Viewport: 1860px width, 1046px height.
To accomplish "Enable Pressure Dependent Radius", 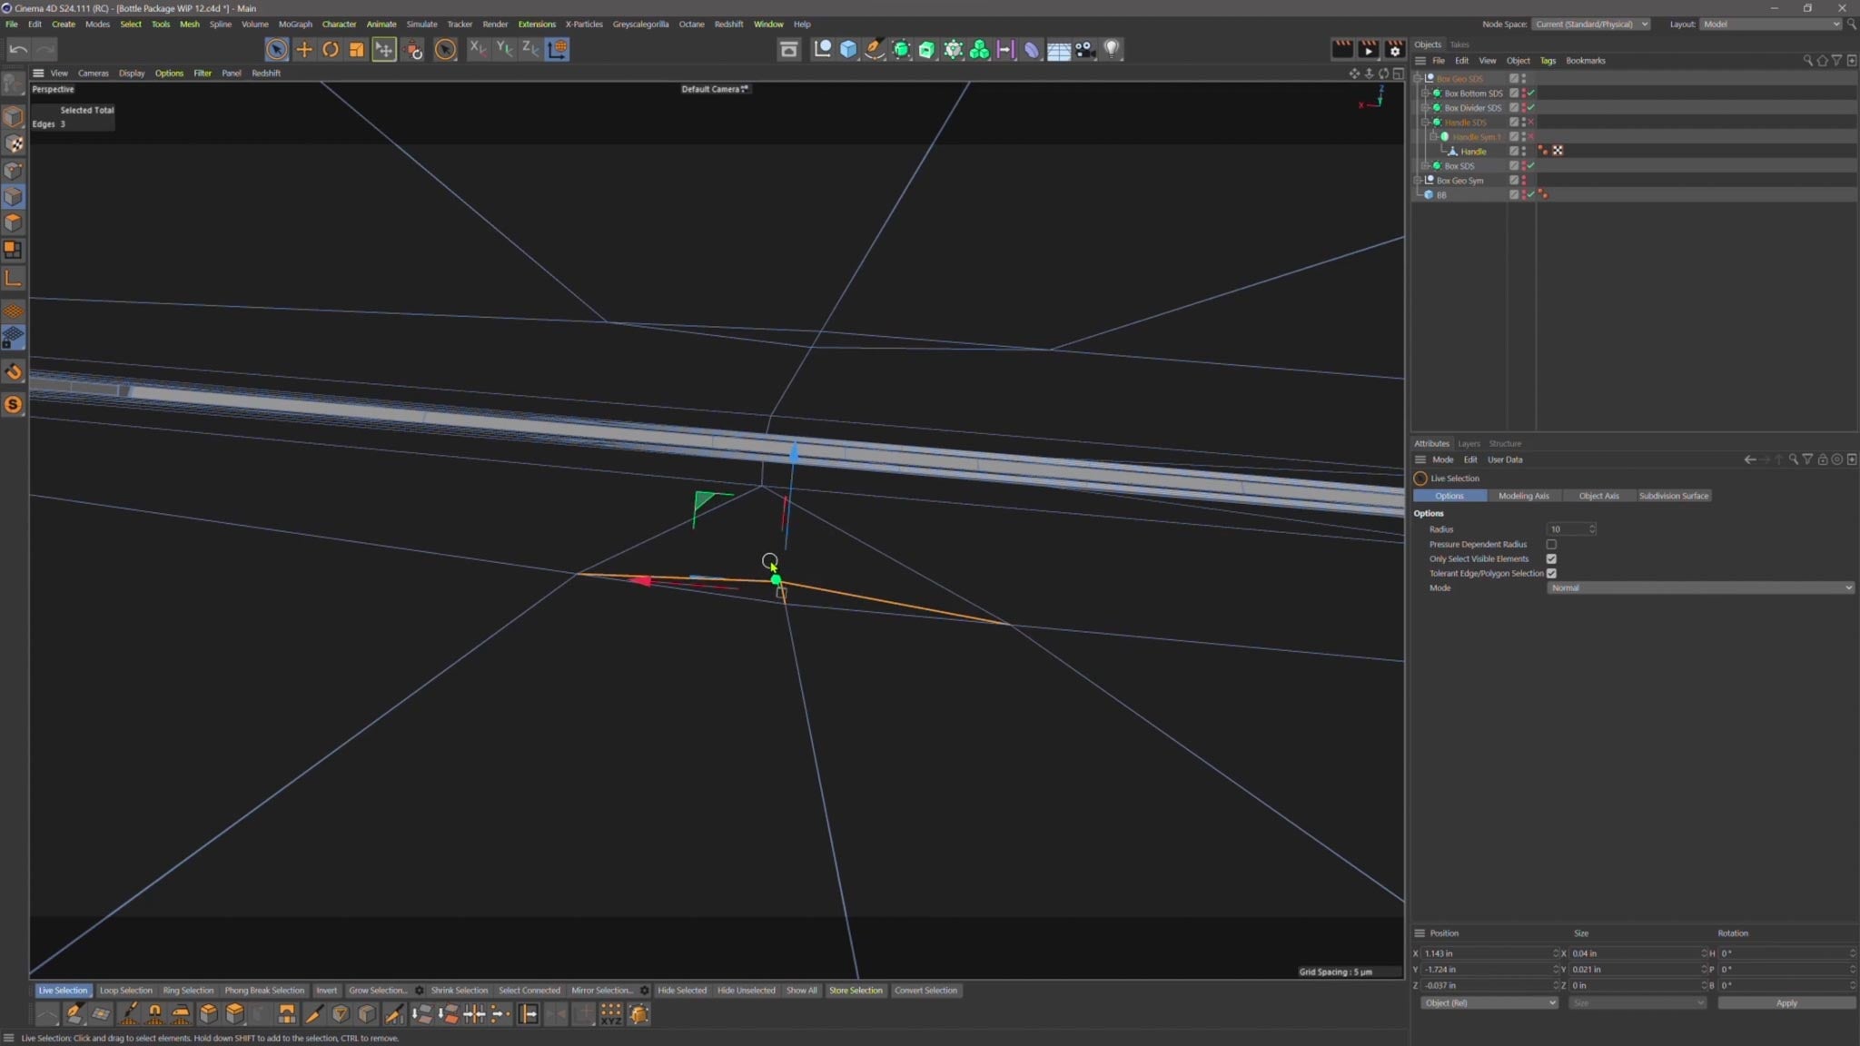I will point(1552,544).
